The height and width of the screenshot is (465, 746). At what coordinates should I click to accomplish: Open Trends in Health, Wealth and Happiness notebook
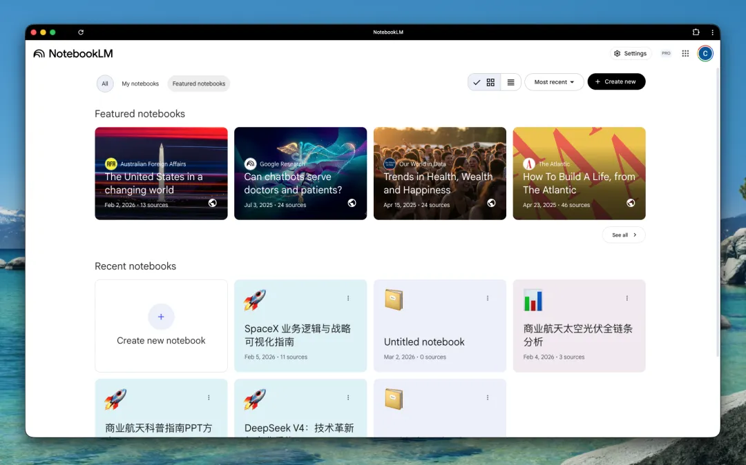[440, 173]
